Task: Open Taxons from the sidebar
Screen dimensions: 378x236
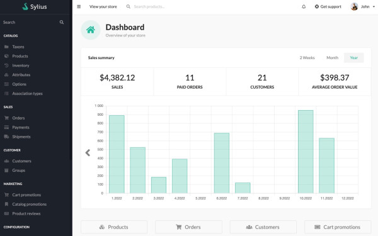Action: [18, 47]
